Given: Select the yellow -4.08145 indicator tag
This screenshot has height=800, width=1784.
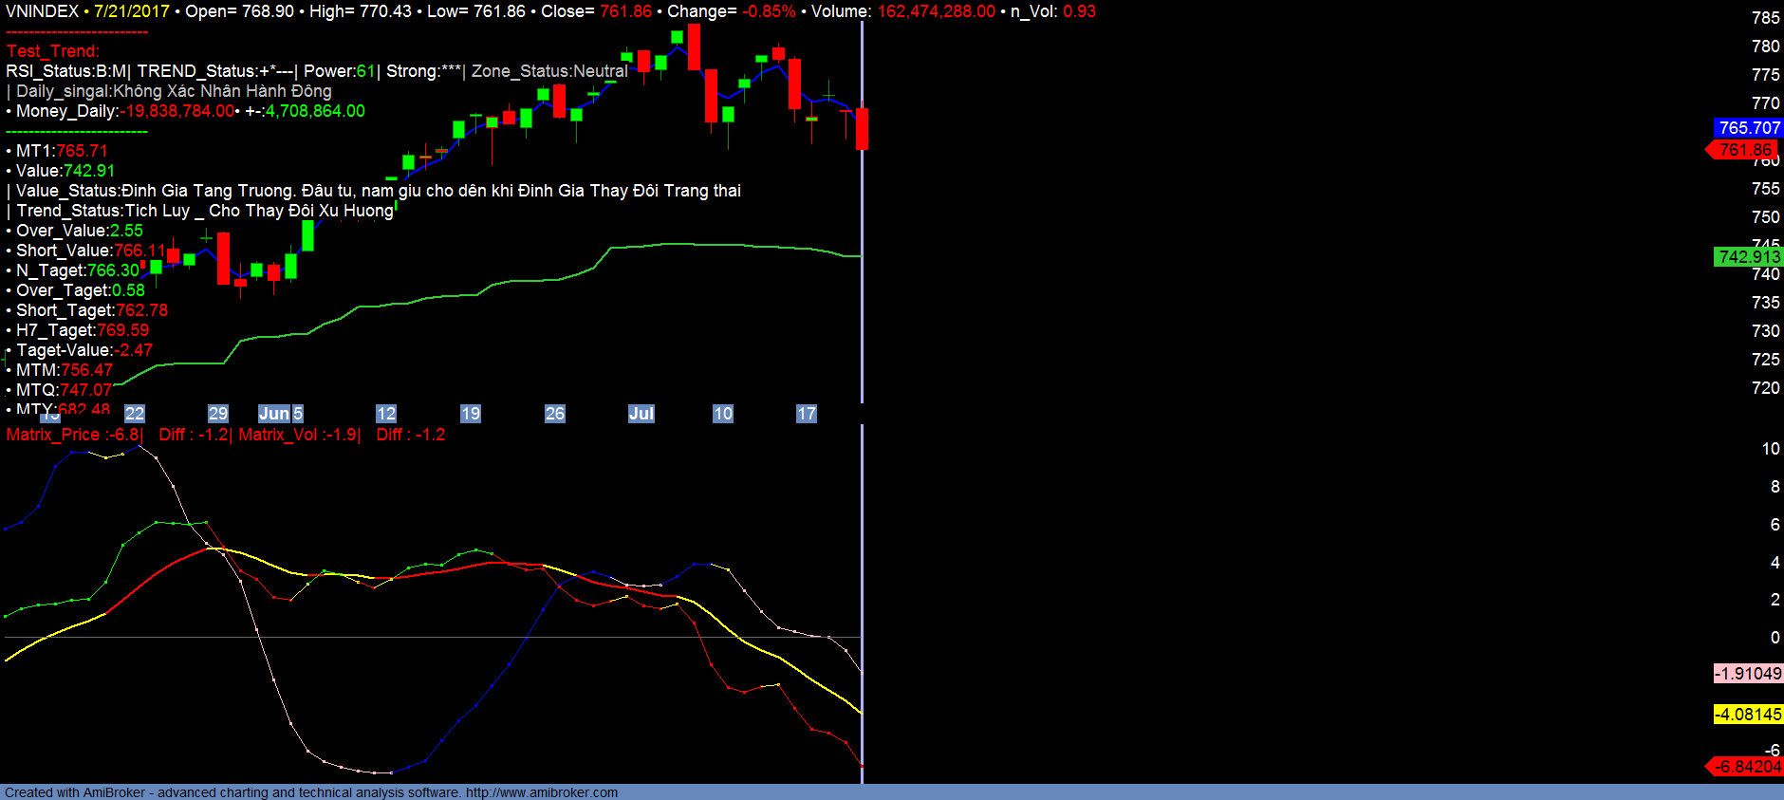Looking at the screenshot, I should pos(1748,715).
